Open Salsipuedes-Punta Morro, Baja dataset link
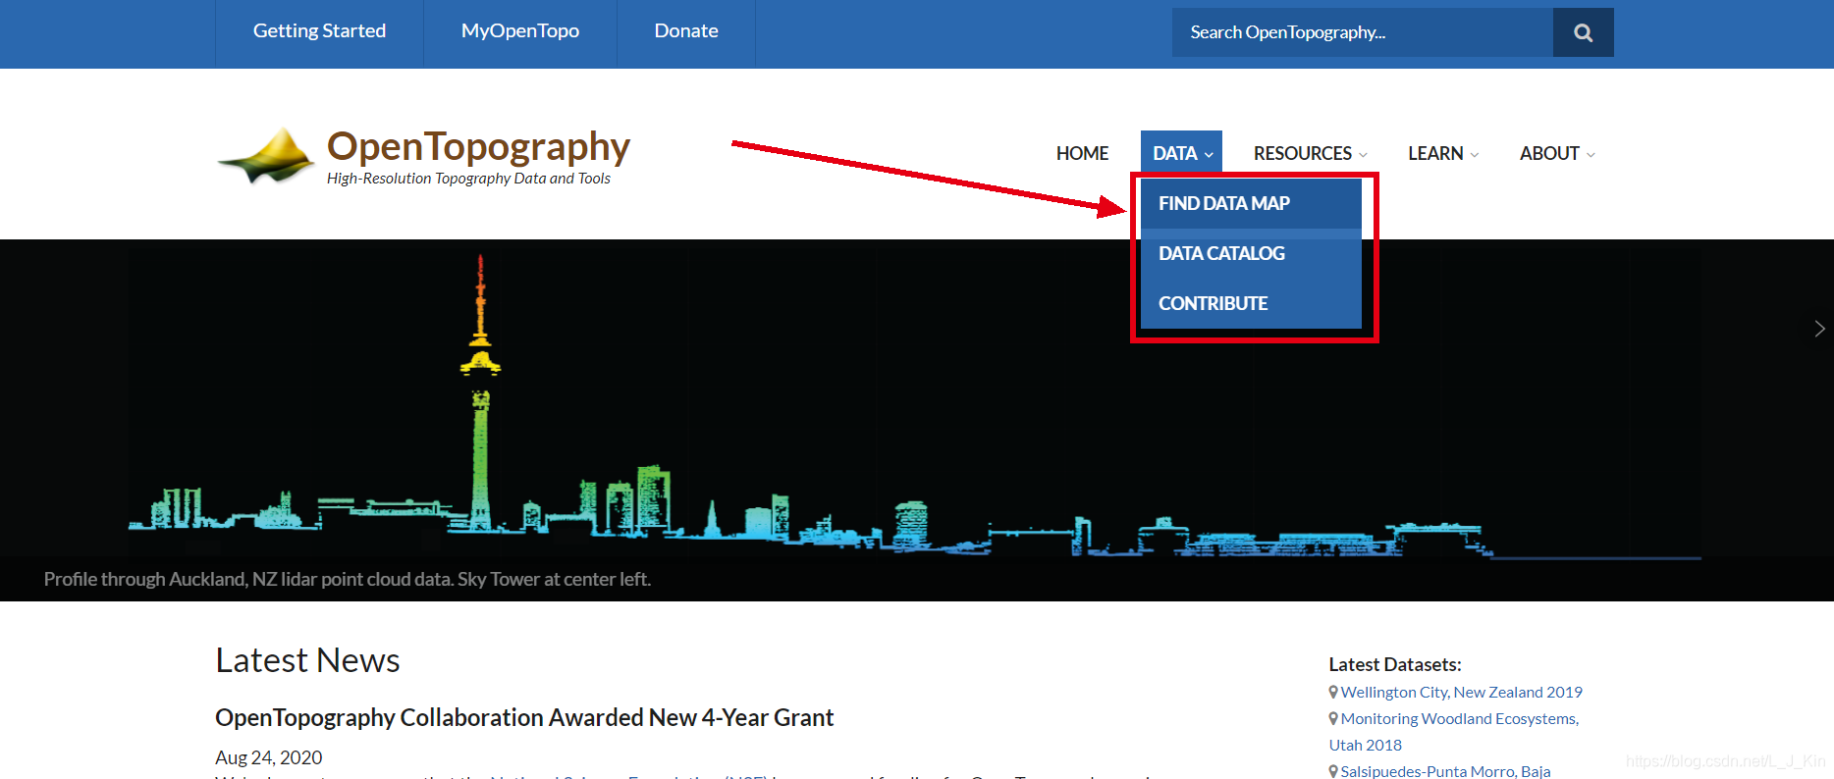This screenshot has height=779, width=1834. click(x=1445, y=771)
